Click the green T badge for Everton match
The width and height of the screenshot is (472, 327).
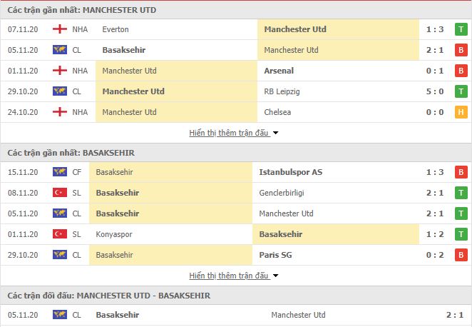pos(461,29)
